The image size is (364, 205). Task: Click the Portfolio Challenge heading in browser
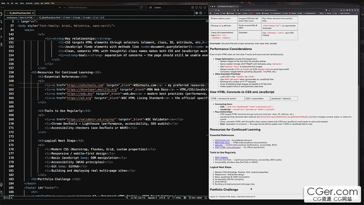tap(224, 190)
